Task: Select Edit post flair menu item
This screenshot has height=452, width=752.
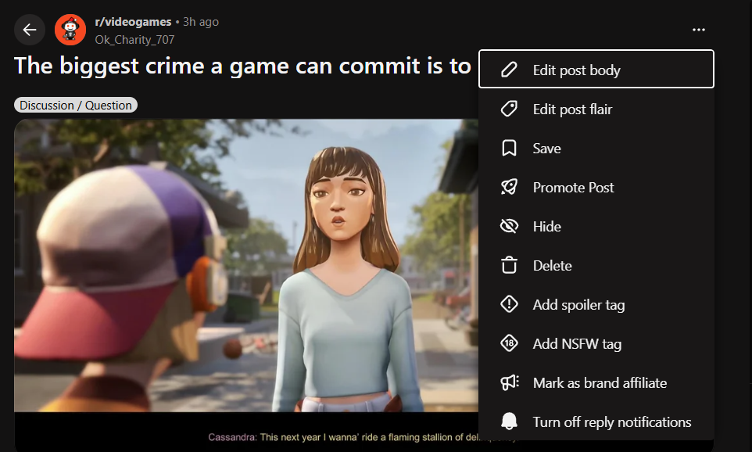Action: [x=596, y=109]
